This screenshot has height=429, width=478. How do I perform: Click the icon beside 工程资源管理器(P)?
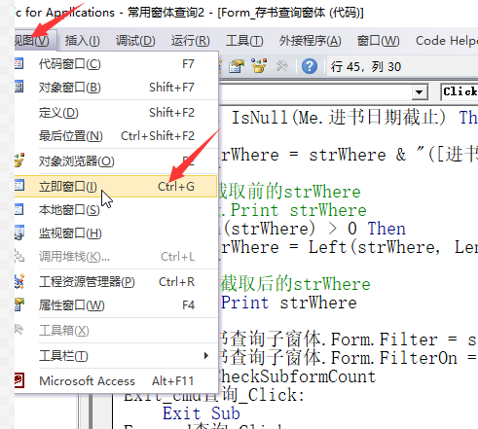tap(19, 281)
